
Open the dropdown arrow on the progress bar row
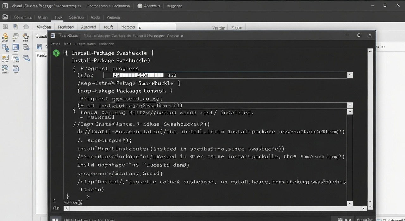(x=350, y=75)
